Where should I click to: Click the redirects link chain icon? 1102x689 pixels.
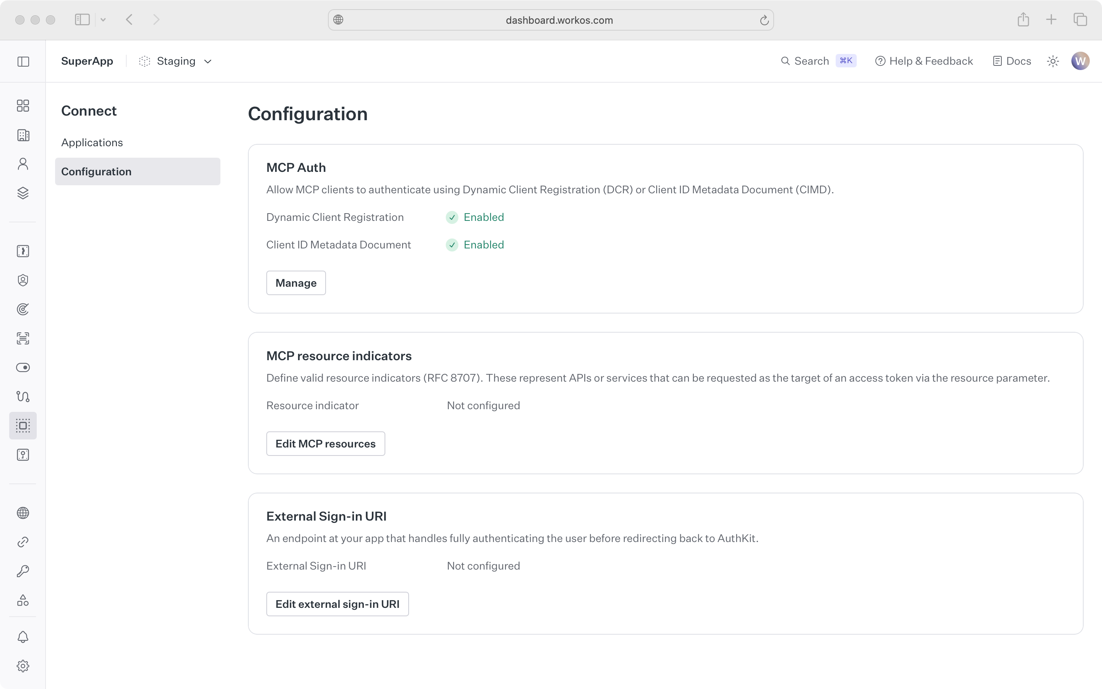pyautogui.click(x=23, y=542)
